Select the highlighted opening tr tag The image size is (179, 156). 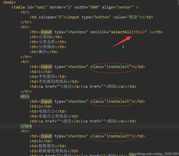(25, 96)
